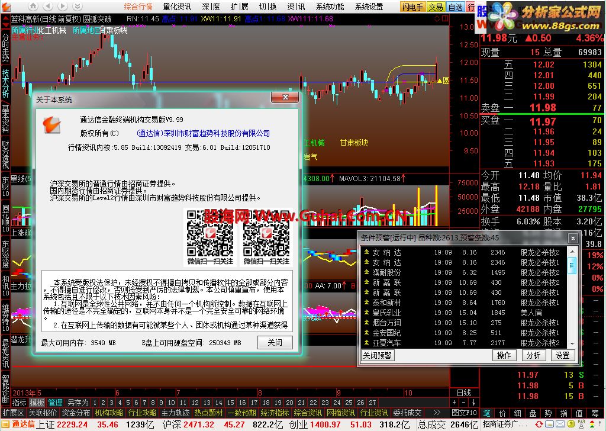Viewport: 606px width, 431px height.
Task: Click the app logo in About dialog
Action: point(52,124)
